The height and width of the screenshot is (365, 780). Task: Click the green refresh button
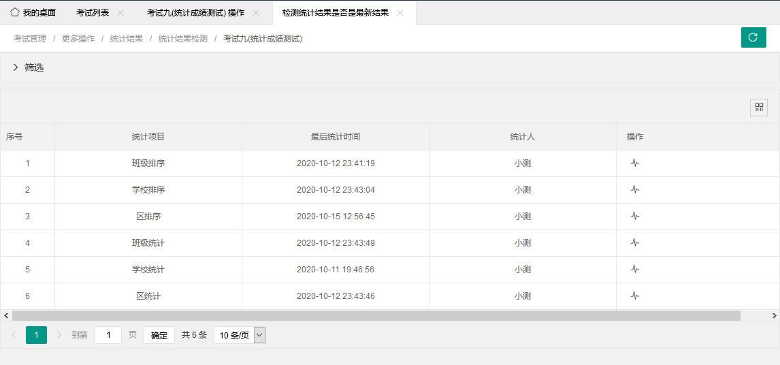click(x=753, y=37)
